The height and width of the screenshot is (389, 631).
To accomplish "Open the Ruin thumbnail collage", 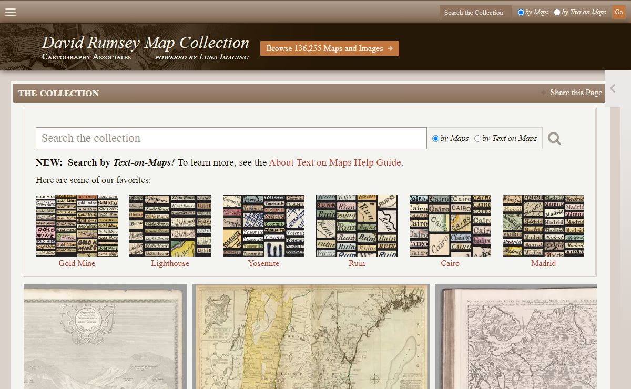I will coord(357,226).
